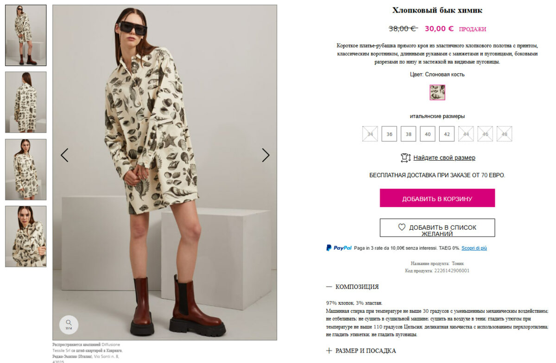Click the heart wishlist icon
This screenshot has width=556, height=363.
coord(402,227)
